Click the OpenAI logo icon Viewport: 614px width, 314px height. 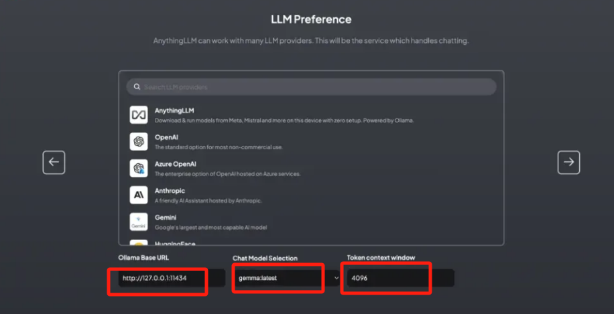pyautogui.click(x=139, y=141)
